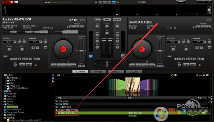Toggle right deck hot cue lock
The width and height of the screenshot is (214, 122).
pyautogui.click(x=194, y=27)
